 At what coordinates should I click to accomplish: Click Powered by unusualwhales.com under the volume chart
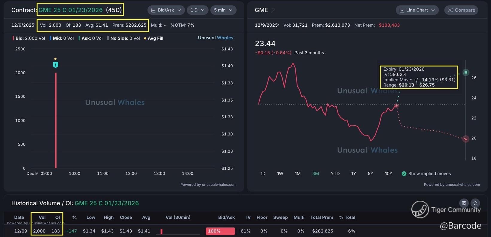coord(209,185)
